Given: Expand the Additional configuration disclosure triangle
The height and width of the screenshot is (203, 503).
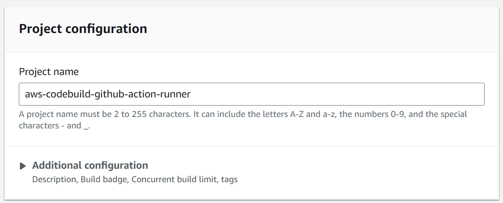Looking at the screenshot, I should point(23,166).
